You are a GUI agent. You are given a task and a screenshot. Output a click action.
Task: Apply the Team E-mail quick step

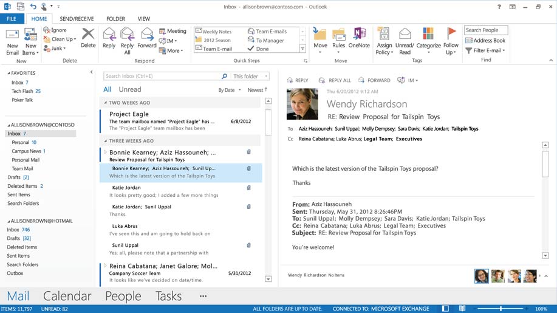(214, 49)
